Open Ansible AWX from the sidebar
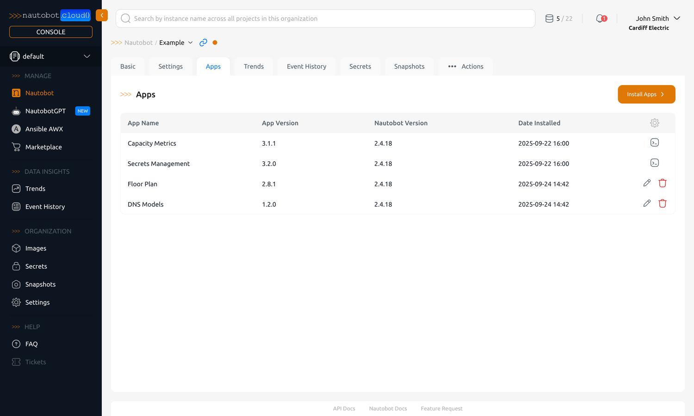Viewport: 694px width, 416px height. click(44, 129)
